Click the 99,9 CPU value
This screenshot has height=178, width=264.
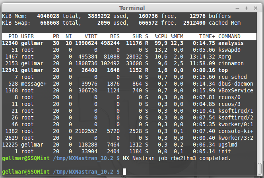(161, 43)
